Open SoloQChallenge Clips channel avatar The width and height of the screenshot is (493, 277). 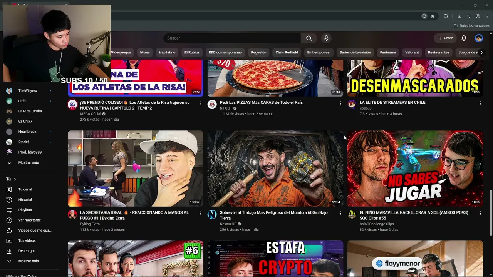(x=352, y=215)
